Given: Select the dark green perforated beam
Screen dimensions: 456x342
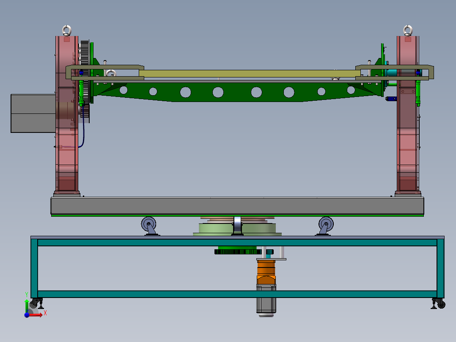Looking at the screenshot, I should point(237,92).
